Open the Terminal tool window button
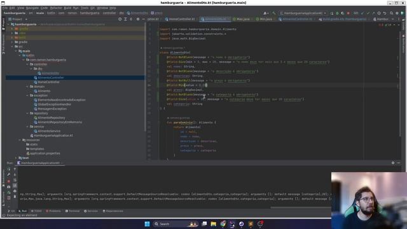The height and width of the screenshot is (229, 407). [72, 211]
